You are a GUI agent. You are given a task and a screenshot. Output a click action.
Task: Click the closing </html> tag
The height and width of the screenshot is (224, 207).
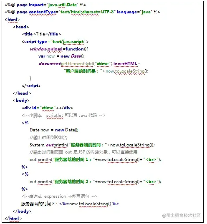pyautogui.click(x=13, y=219)
